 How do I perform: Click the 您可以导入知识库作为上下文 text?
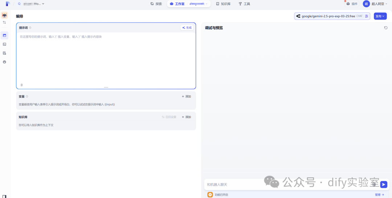[36, 125]
